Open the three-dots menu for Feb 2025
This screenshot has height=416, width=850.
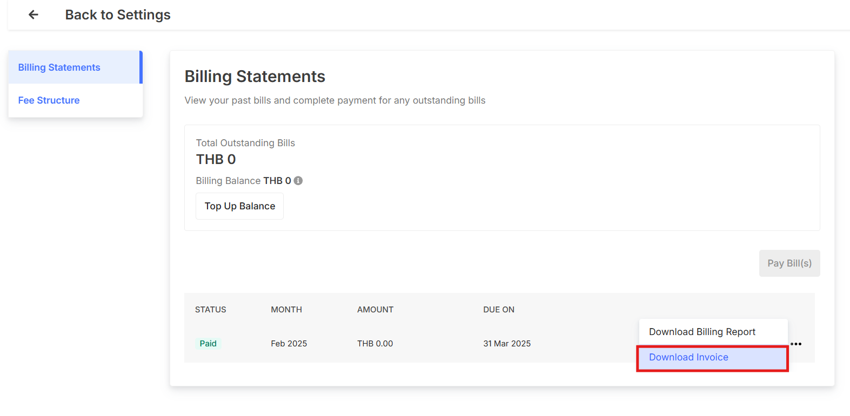click(796, 344)
